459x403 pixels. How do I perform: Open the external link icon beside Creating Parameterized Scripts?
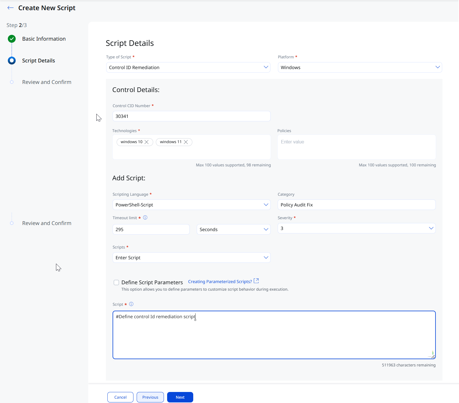click(x=256, y=281)
